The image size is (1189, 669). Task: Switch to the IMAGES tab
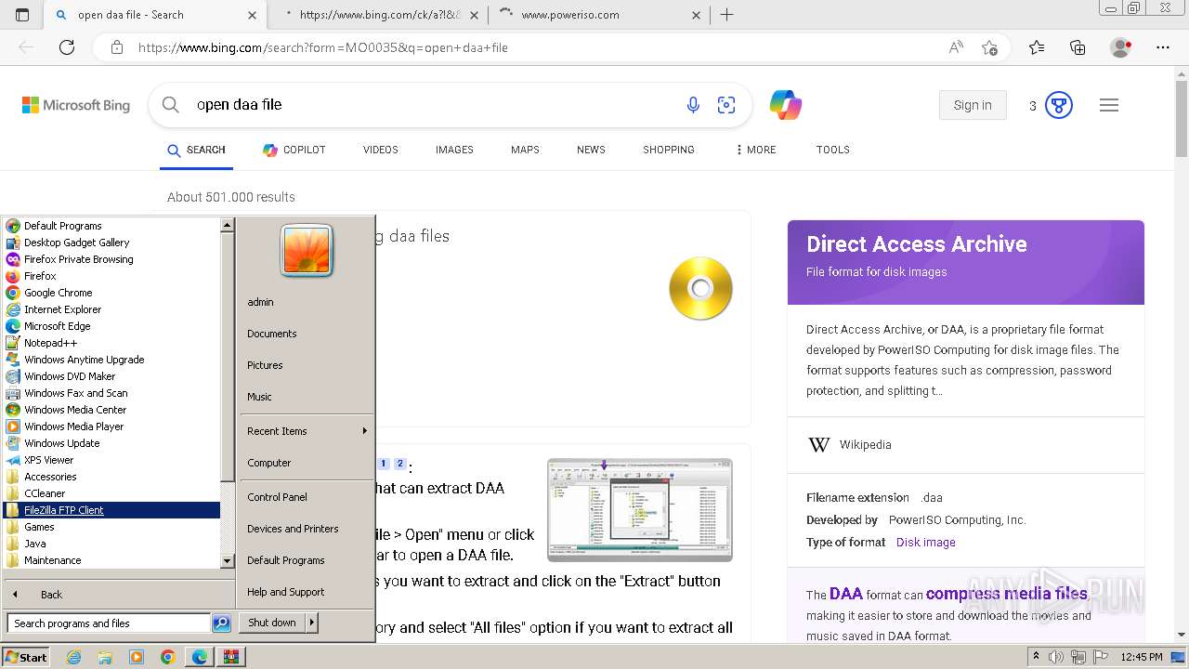454,150
